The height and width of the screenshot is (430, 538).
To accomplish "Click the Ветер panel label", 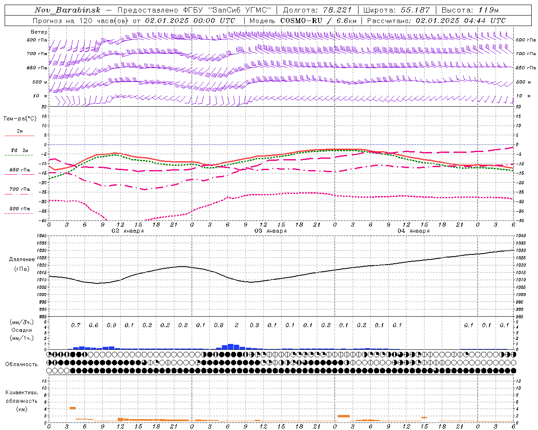I will 39,32.
